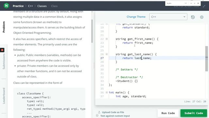Click 'string get_first_name() {' line

point(137,39)
